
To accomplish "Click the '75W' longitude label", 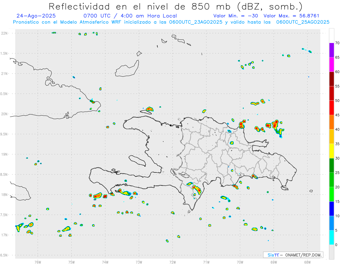I will coord(72,262).
